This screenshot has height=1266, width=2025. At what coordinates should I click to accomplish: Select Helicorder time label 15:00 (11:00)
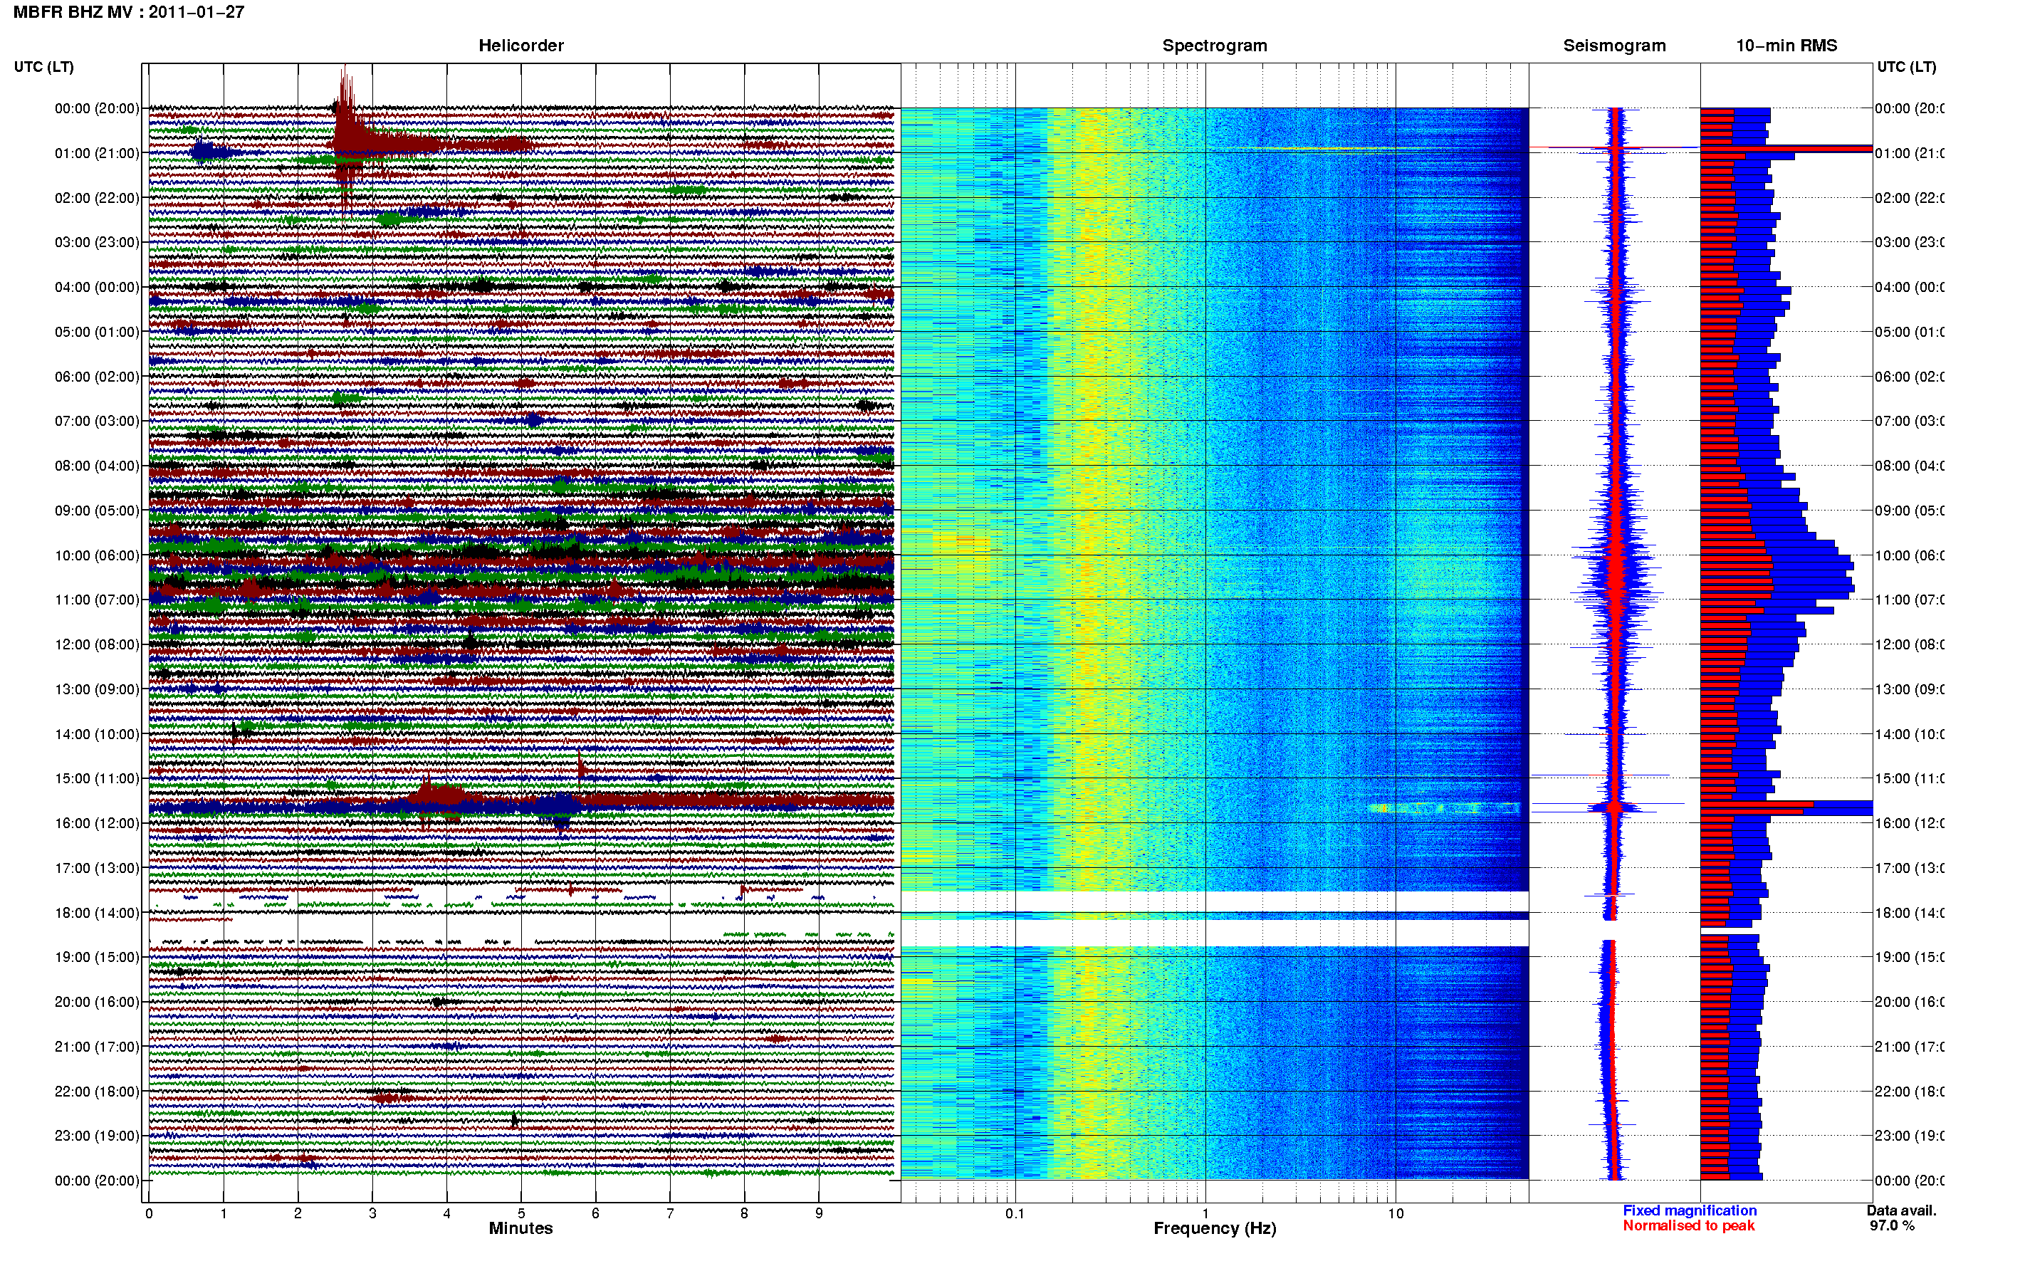97,779
